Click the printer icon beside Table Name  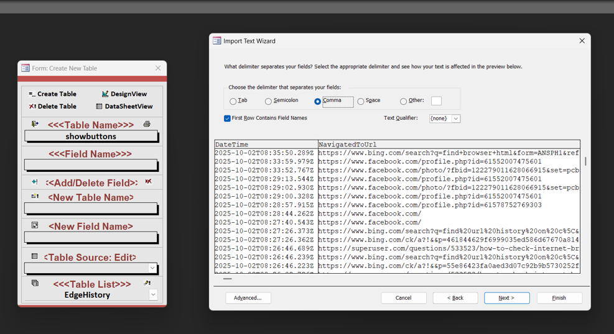(147, 124)
